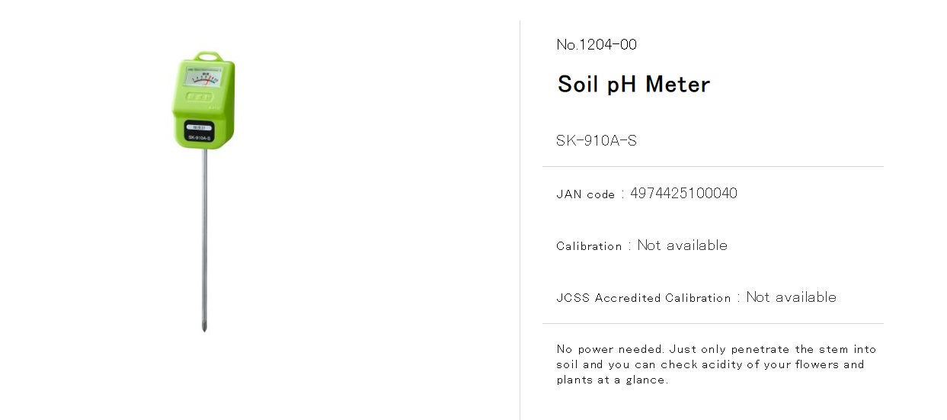Viewport: 947px width, 420px height.
Task: Click the model name SK-910A-S text
Action: [x=597, y=141]
